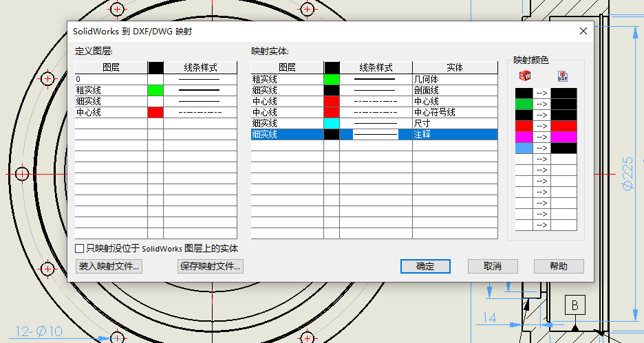The height and width of the screenshot is (343, 644).
Task: Open the layer cell for the 剖面线 entity row
Action: pos(287,90)
